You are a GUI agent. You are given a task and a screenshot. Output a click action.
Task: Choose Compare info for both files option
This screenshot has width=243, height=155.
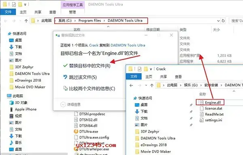[x=89, y=89]
